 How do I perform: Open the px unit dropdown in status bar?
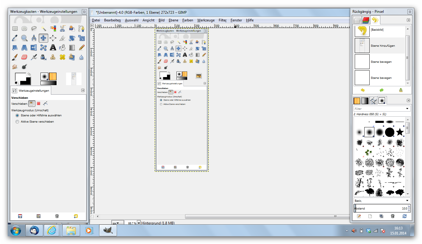tap(118, 223)
